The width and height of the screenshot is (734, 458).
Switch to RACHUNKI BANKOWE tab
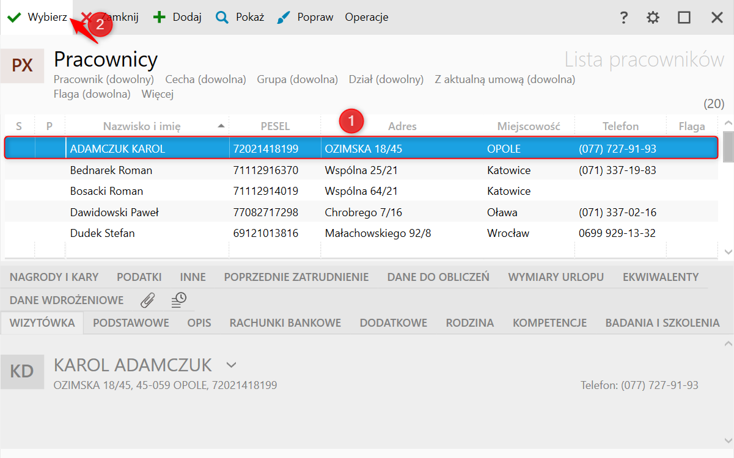(x=285, y=323)
